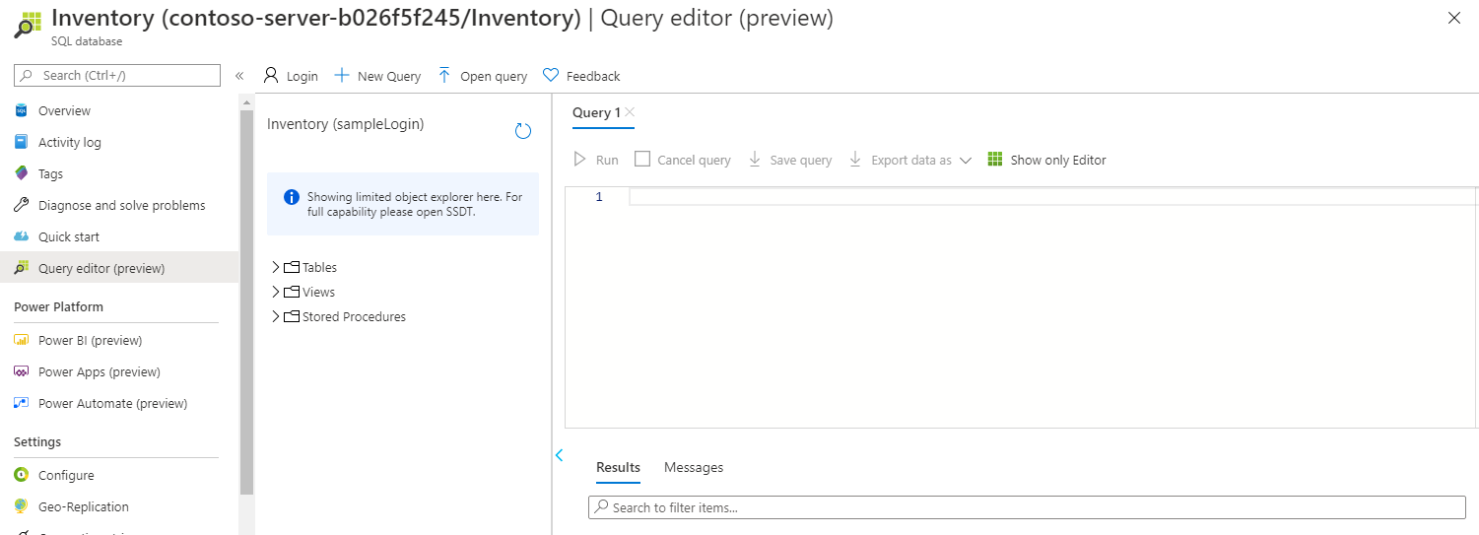Click the Login button label
Screen dimensions: 1479x535
pos(303,76)
